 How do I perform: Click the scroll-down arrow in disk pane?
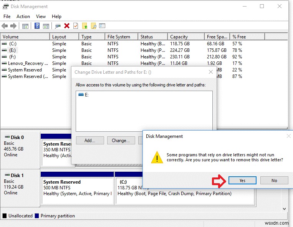pyautogui.click(x=284, y=209)
